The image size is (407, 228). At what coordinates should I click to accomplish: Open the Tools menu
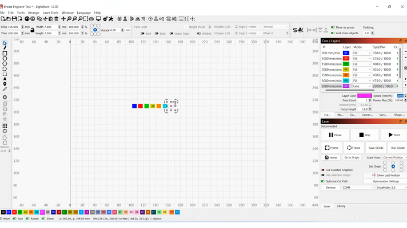tap(21, 13)
